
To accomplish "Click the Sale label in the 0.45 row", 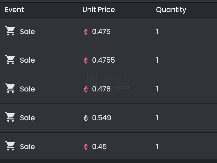I will pyautogui.click(x=27, y=147).
